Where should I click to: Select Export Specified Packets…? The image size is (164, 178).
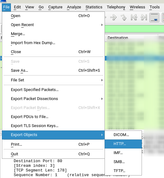pos(53,90)
